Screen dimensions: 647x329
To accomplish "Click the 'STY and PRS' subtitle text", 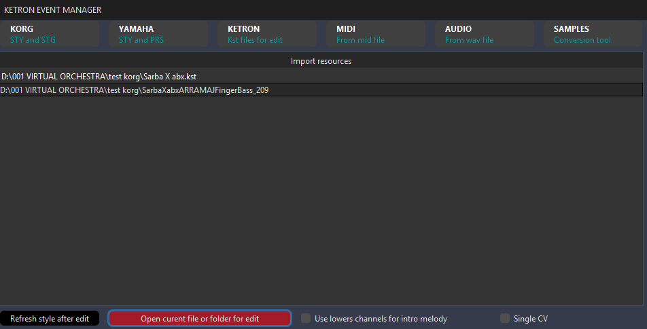I will tap(141, 40).
